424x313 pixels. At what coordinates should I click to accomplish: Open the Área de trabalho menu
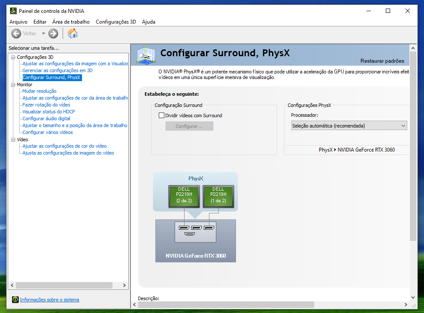[x=71, y=22]
